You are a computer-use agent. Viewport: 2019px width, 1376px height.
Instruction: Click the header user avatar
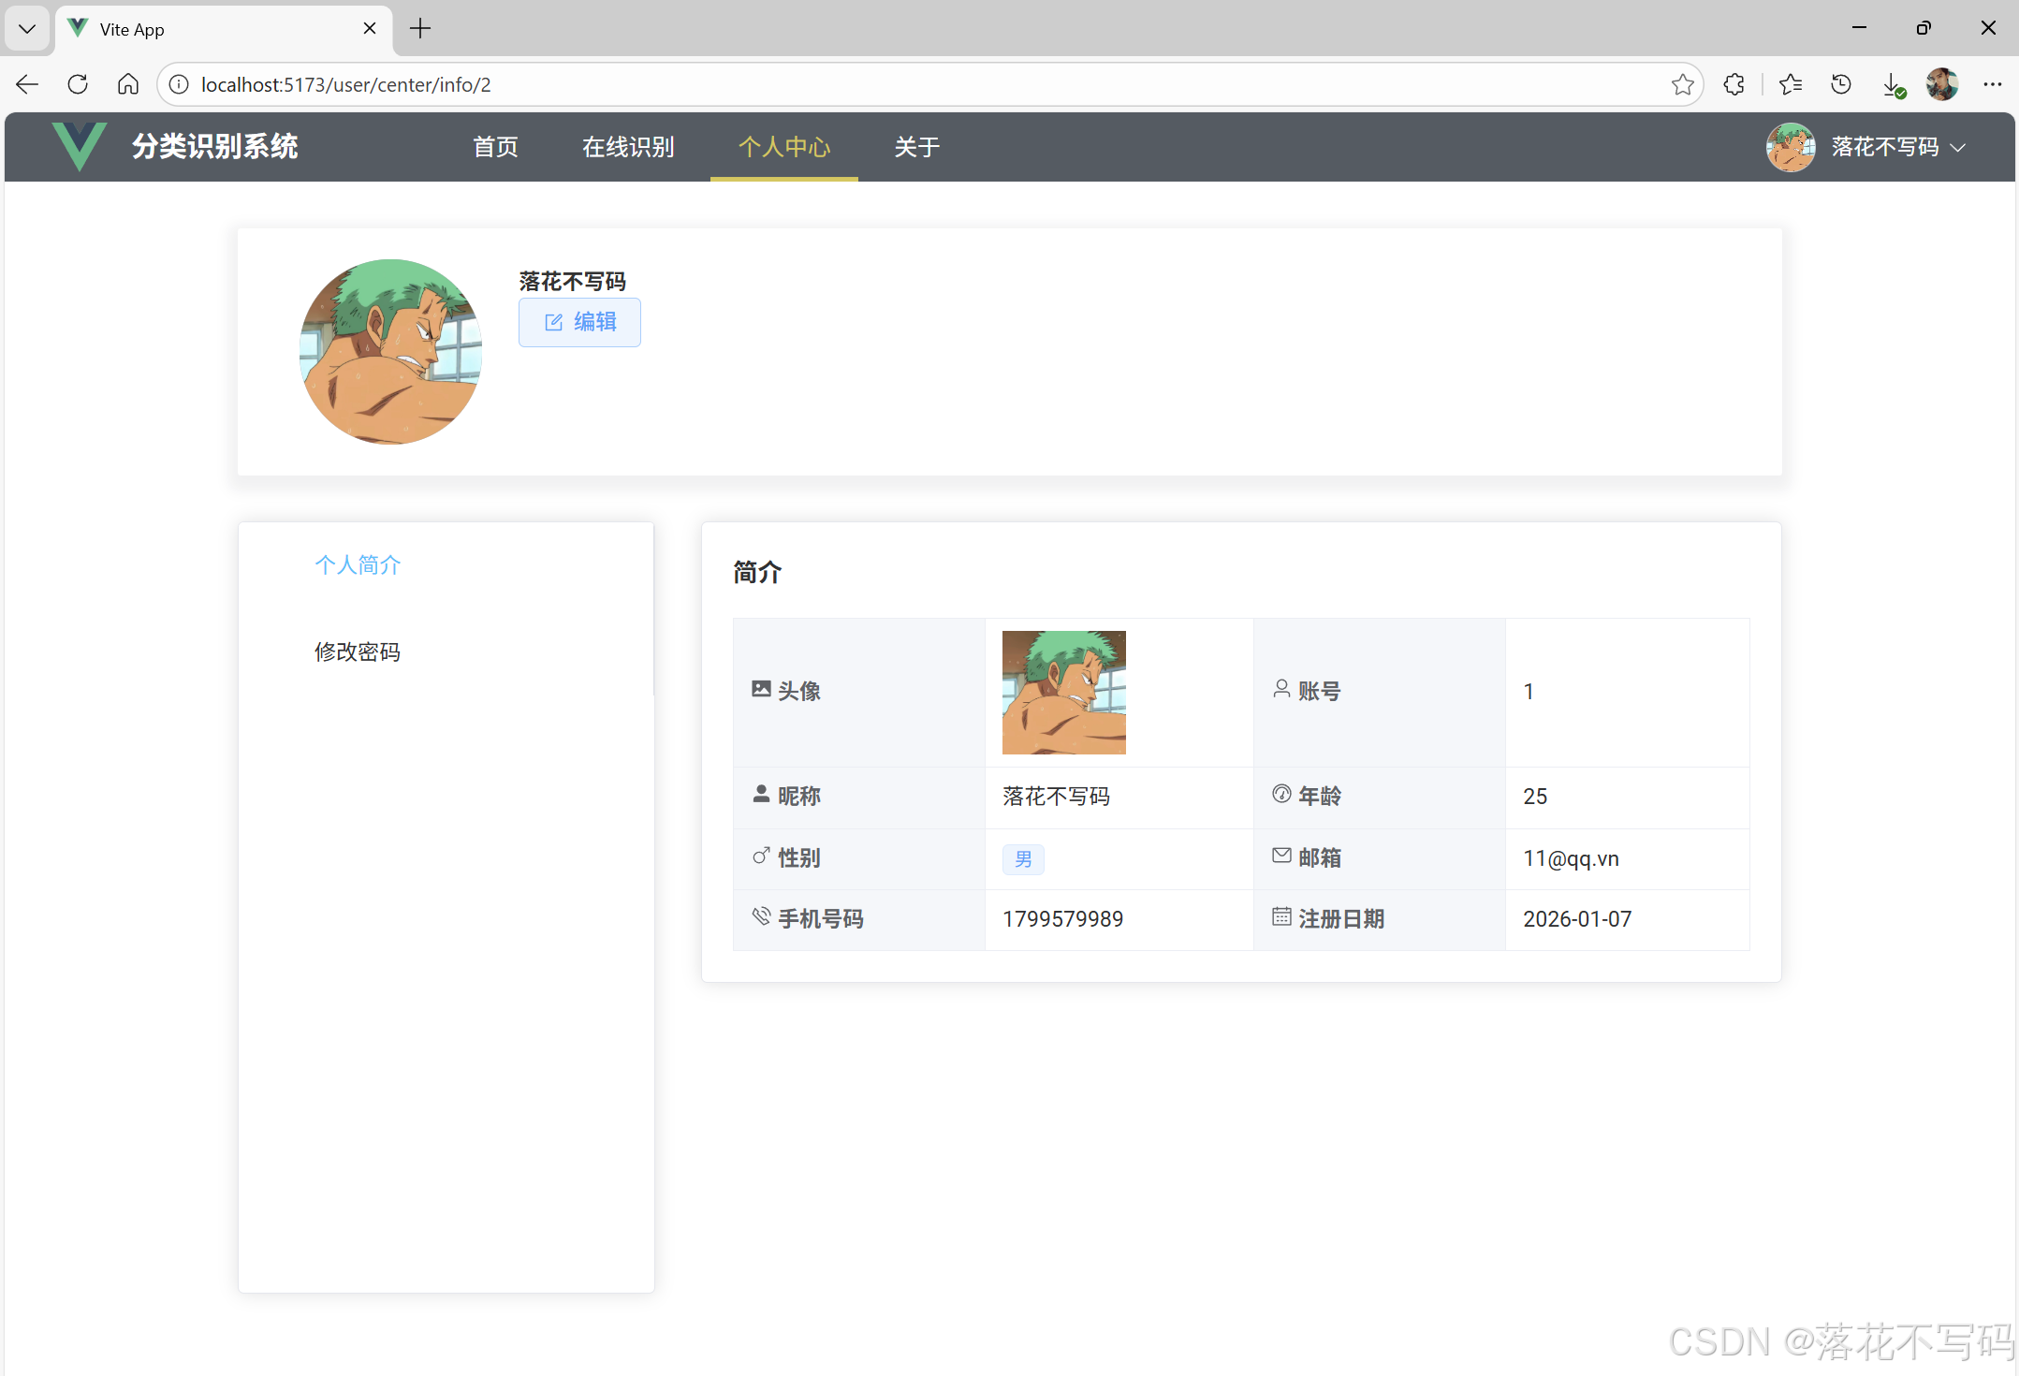1790,147
